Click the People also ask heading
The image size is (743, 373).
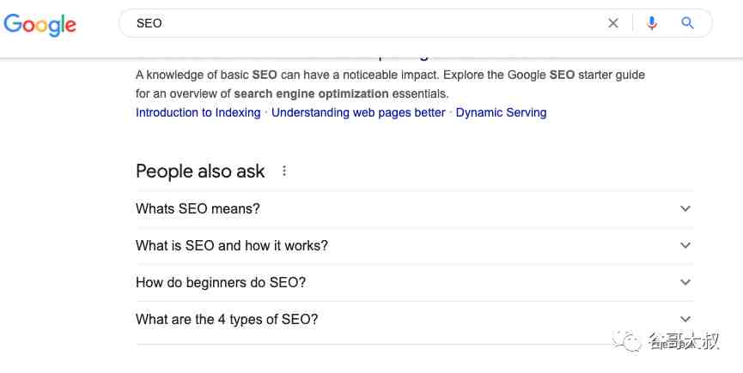pyautogui.click(x=200, y=171)
